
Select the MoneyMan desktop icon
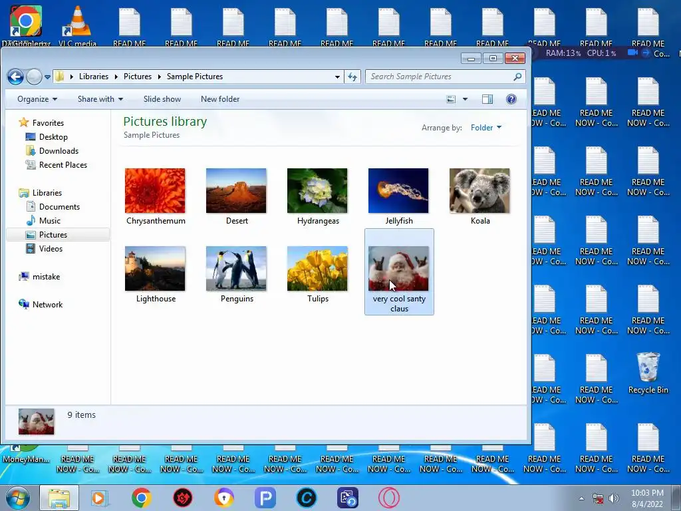(x=26, y=454)
